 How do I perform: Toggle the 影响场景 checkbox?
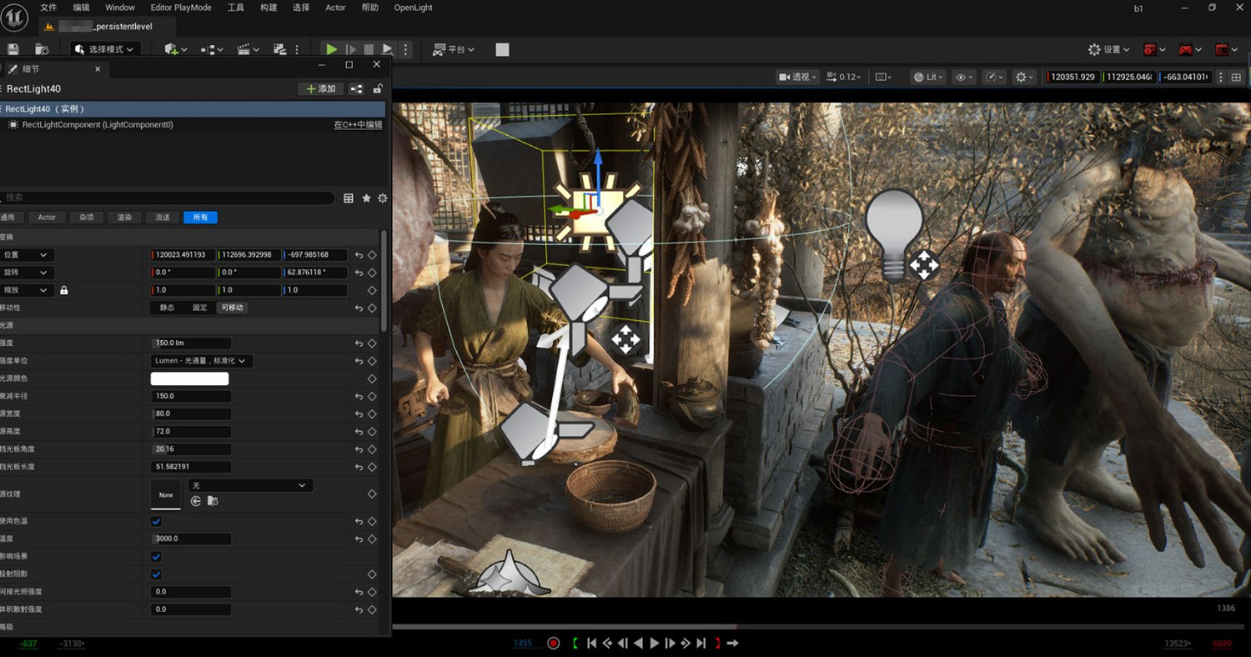[x=156, y=556]
